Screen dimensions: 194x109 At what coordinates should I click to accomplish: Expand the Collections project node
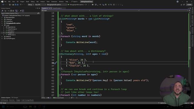pyautogui.click(x=2, y=19)
